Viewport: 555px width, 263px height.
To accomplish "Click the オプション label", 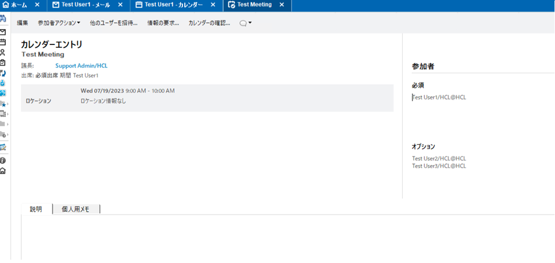I will point(423,146).
